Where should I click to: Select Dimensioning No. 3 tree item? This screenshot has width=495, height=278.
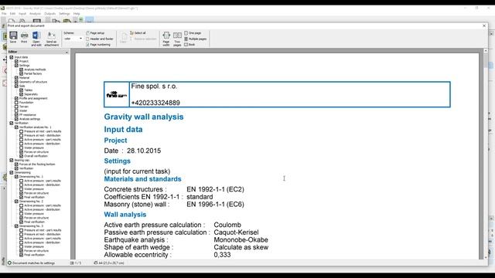coord(31,226)
